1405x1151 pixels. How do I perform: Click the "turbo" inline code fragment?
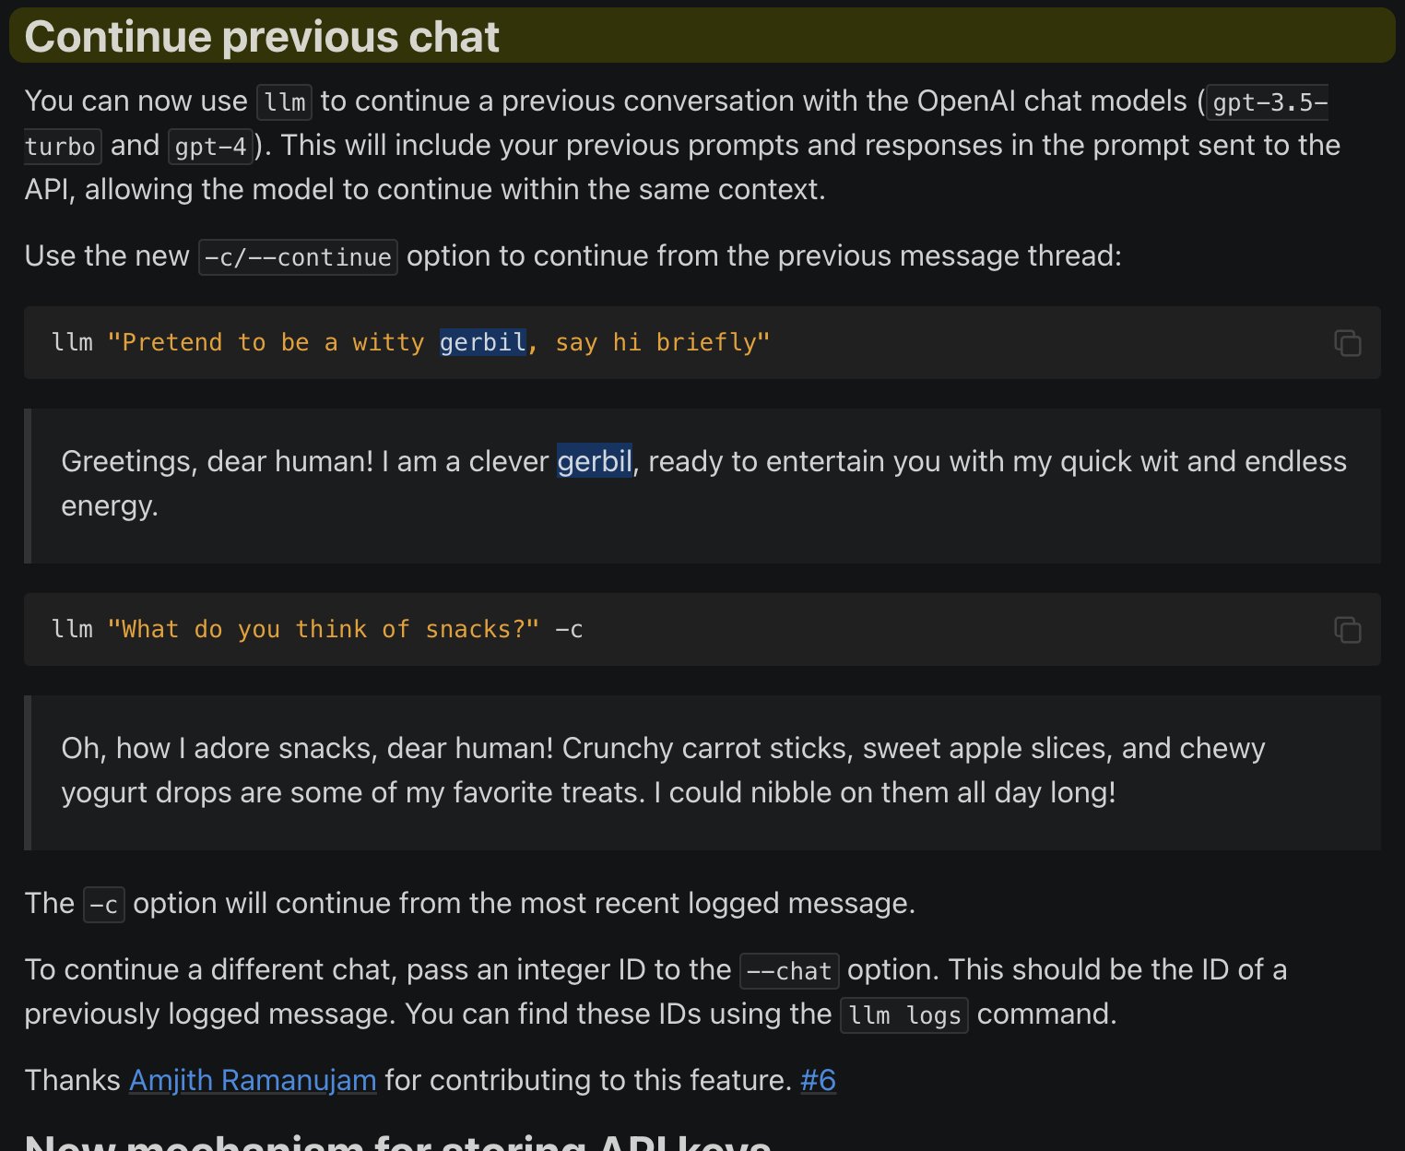coord(60,147)
